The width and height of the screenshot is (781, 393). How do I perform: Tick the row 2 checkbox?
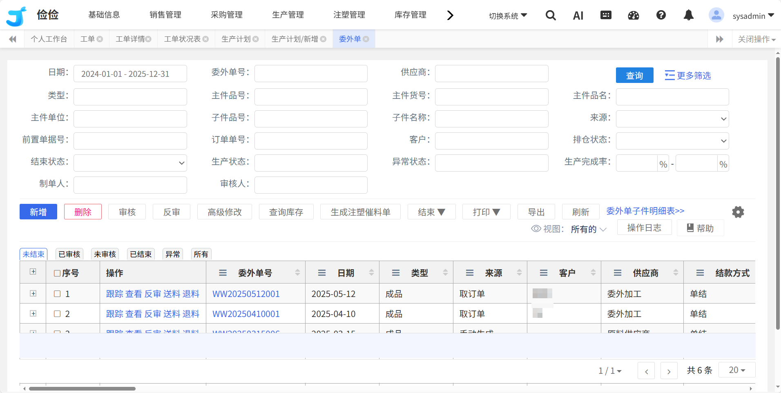[57, 314]
